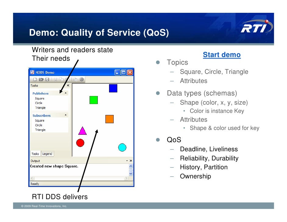
Task: Click Output scrollbar up arrow
Action: (131, 166)
